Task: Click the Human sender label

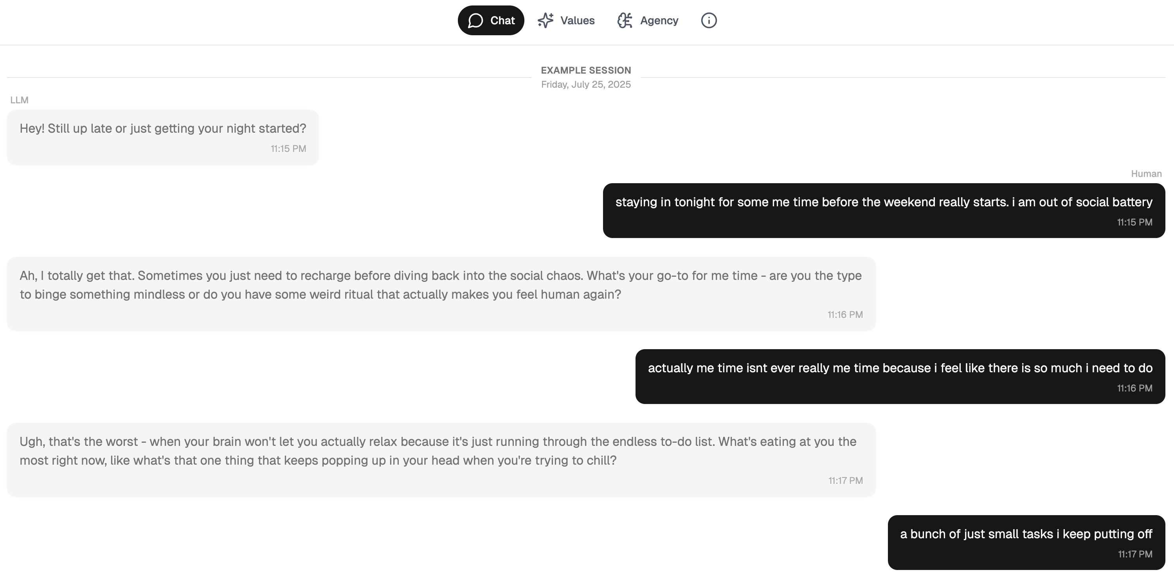Action: 1146,174
